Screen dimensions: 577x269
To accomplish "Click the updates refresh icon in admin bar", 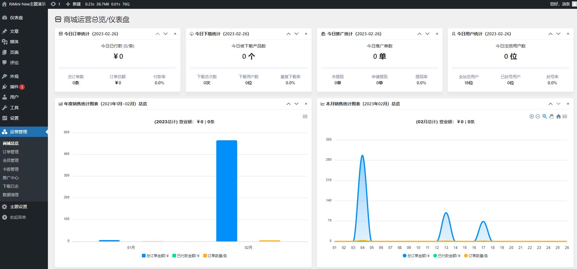I will click(x=53, y=4).
